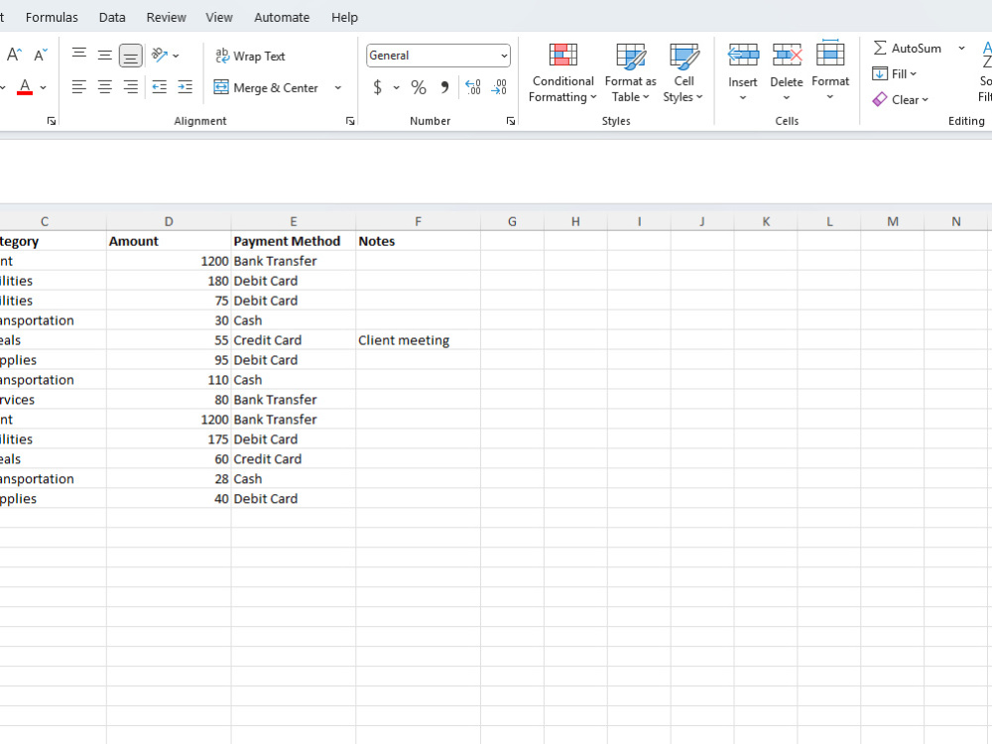This screenshot has height=744, width=992.
Task: Click the Insert cells icon
Action: coord(743,56)
